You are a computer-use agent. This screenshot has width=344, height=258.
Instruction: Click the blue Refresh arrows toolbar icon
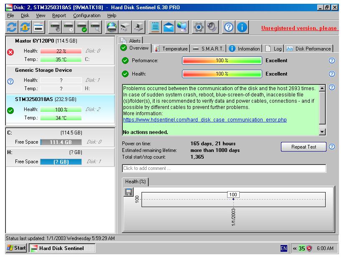[12, 28]
